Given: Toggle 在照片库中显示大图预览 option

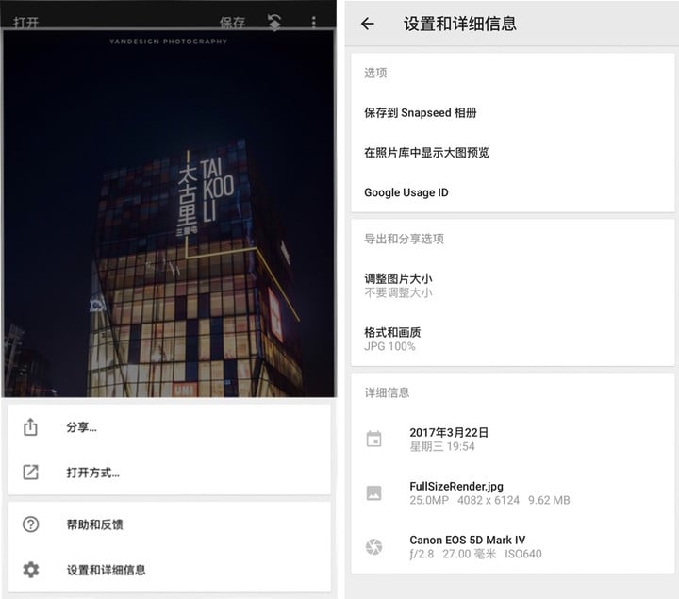Looking at the screenshot, I should (513, 153).
